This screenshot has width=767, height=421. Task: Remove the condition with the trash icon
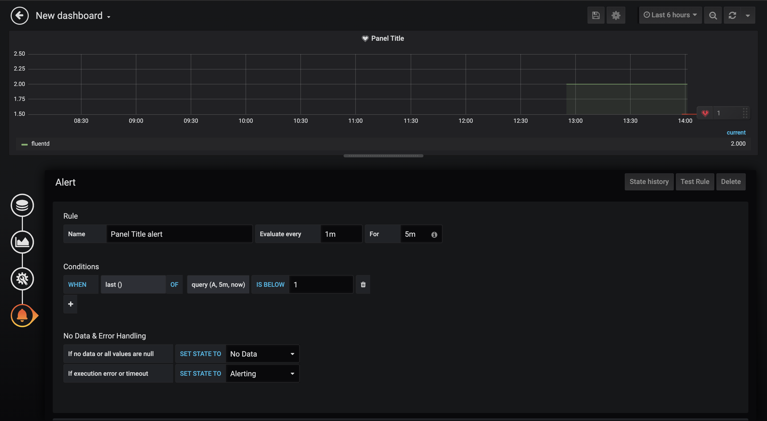point(363,285)
